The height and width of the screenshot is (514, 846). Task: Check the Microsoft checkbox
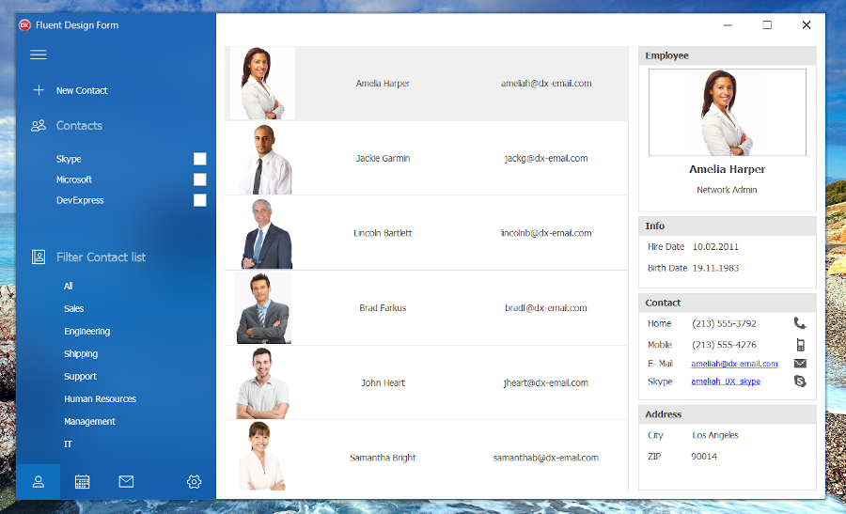(x=199, y=179)
